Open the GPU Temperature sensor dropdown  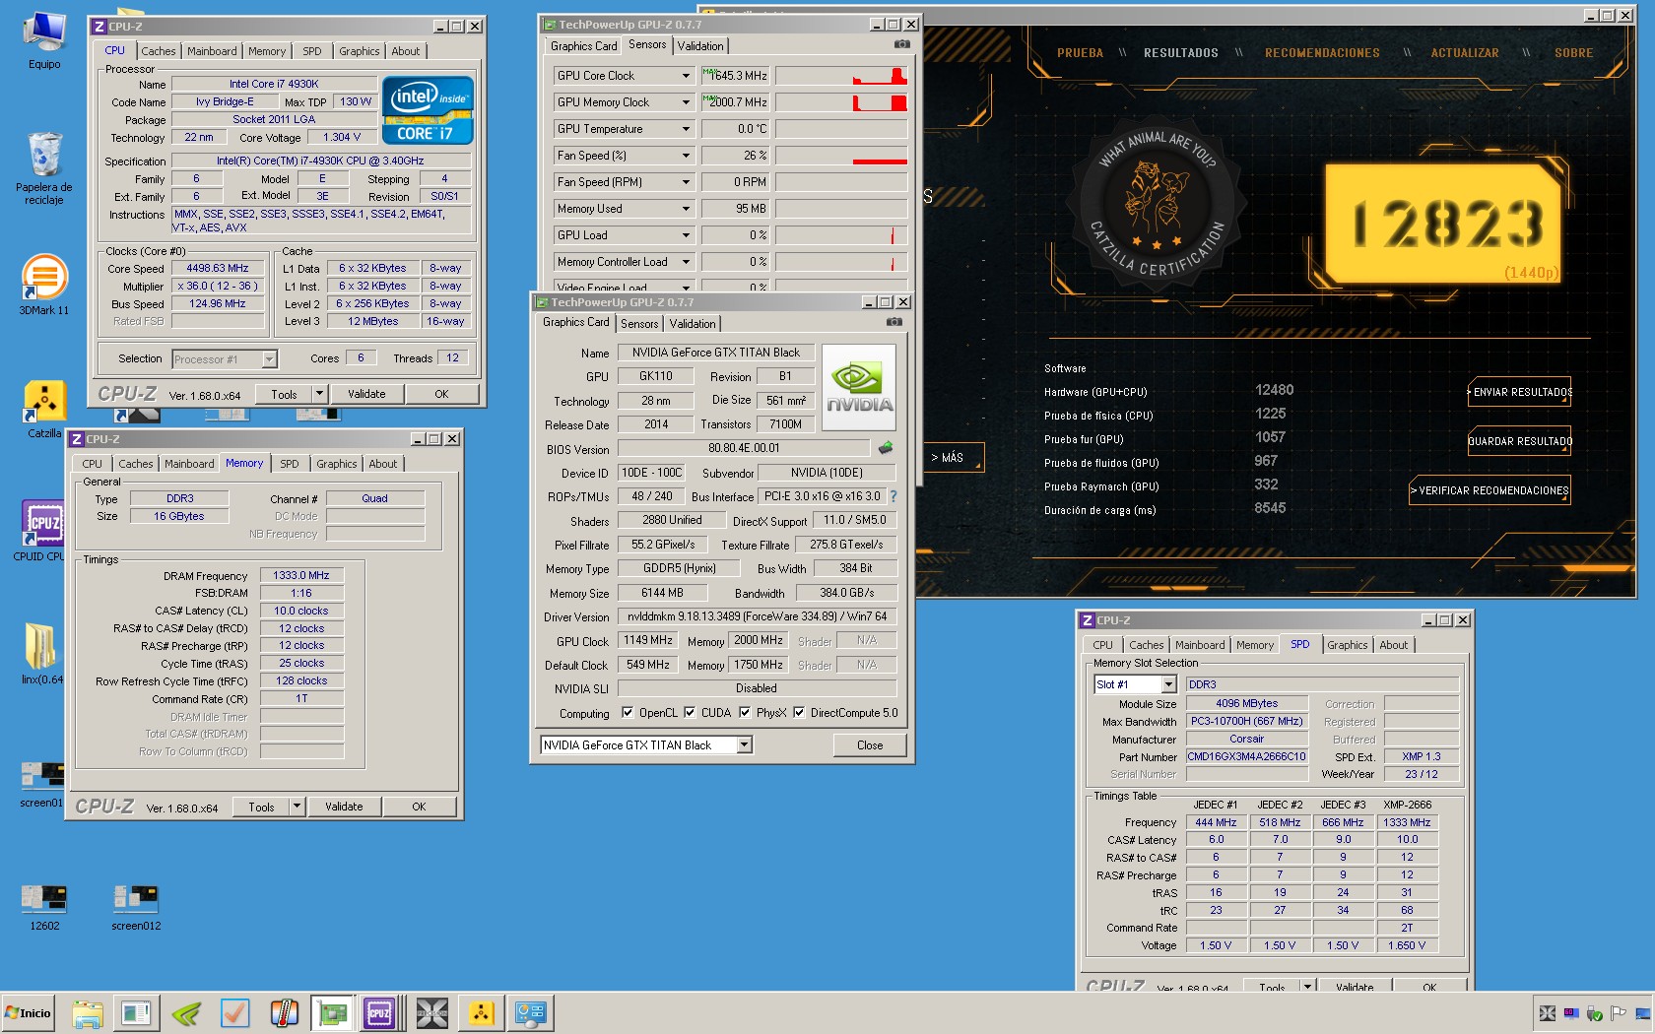point(687,129)
